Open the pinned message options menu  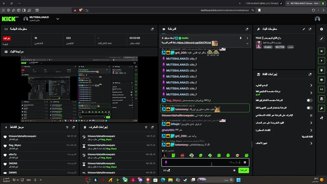[x=247, y=38]
